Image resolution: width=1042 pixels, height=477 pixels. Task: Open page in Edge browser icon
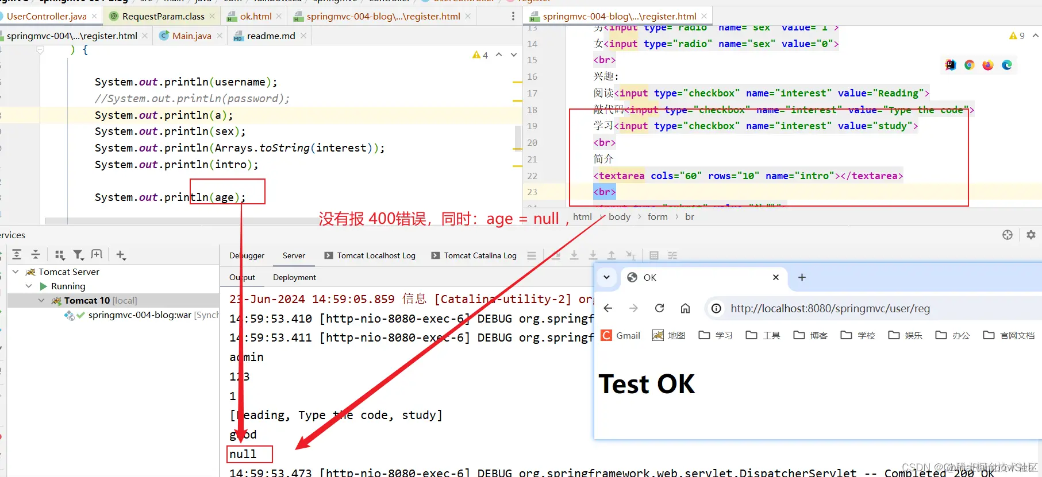click(x=1007, y=65)
